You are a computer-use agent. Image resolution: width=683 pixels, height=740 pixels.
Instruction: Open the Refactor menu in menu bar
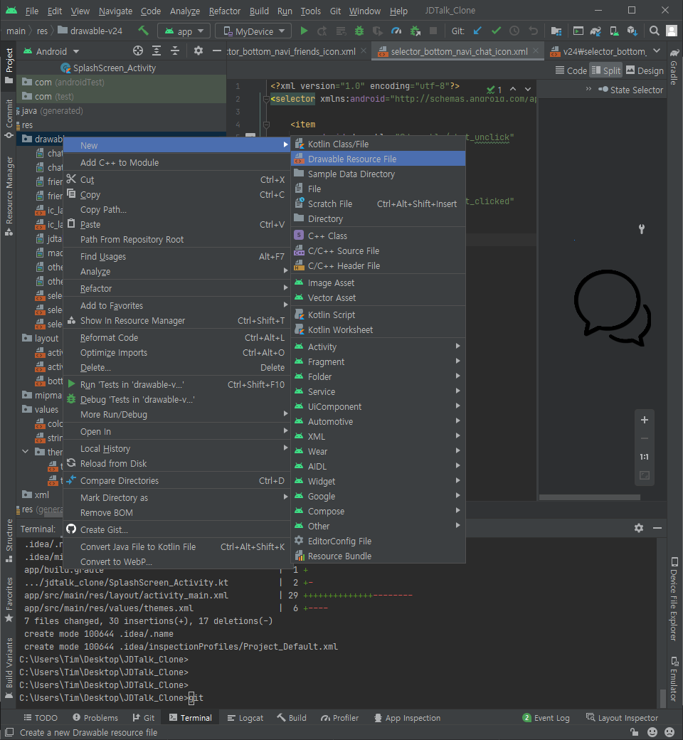tap(224, 11)
